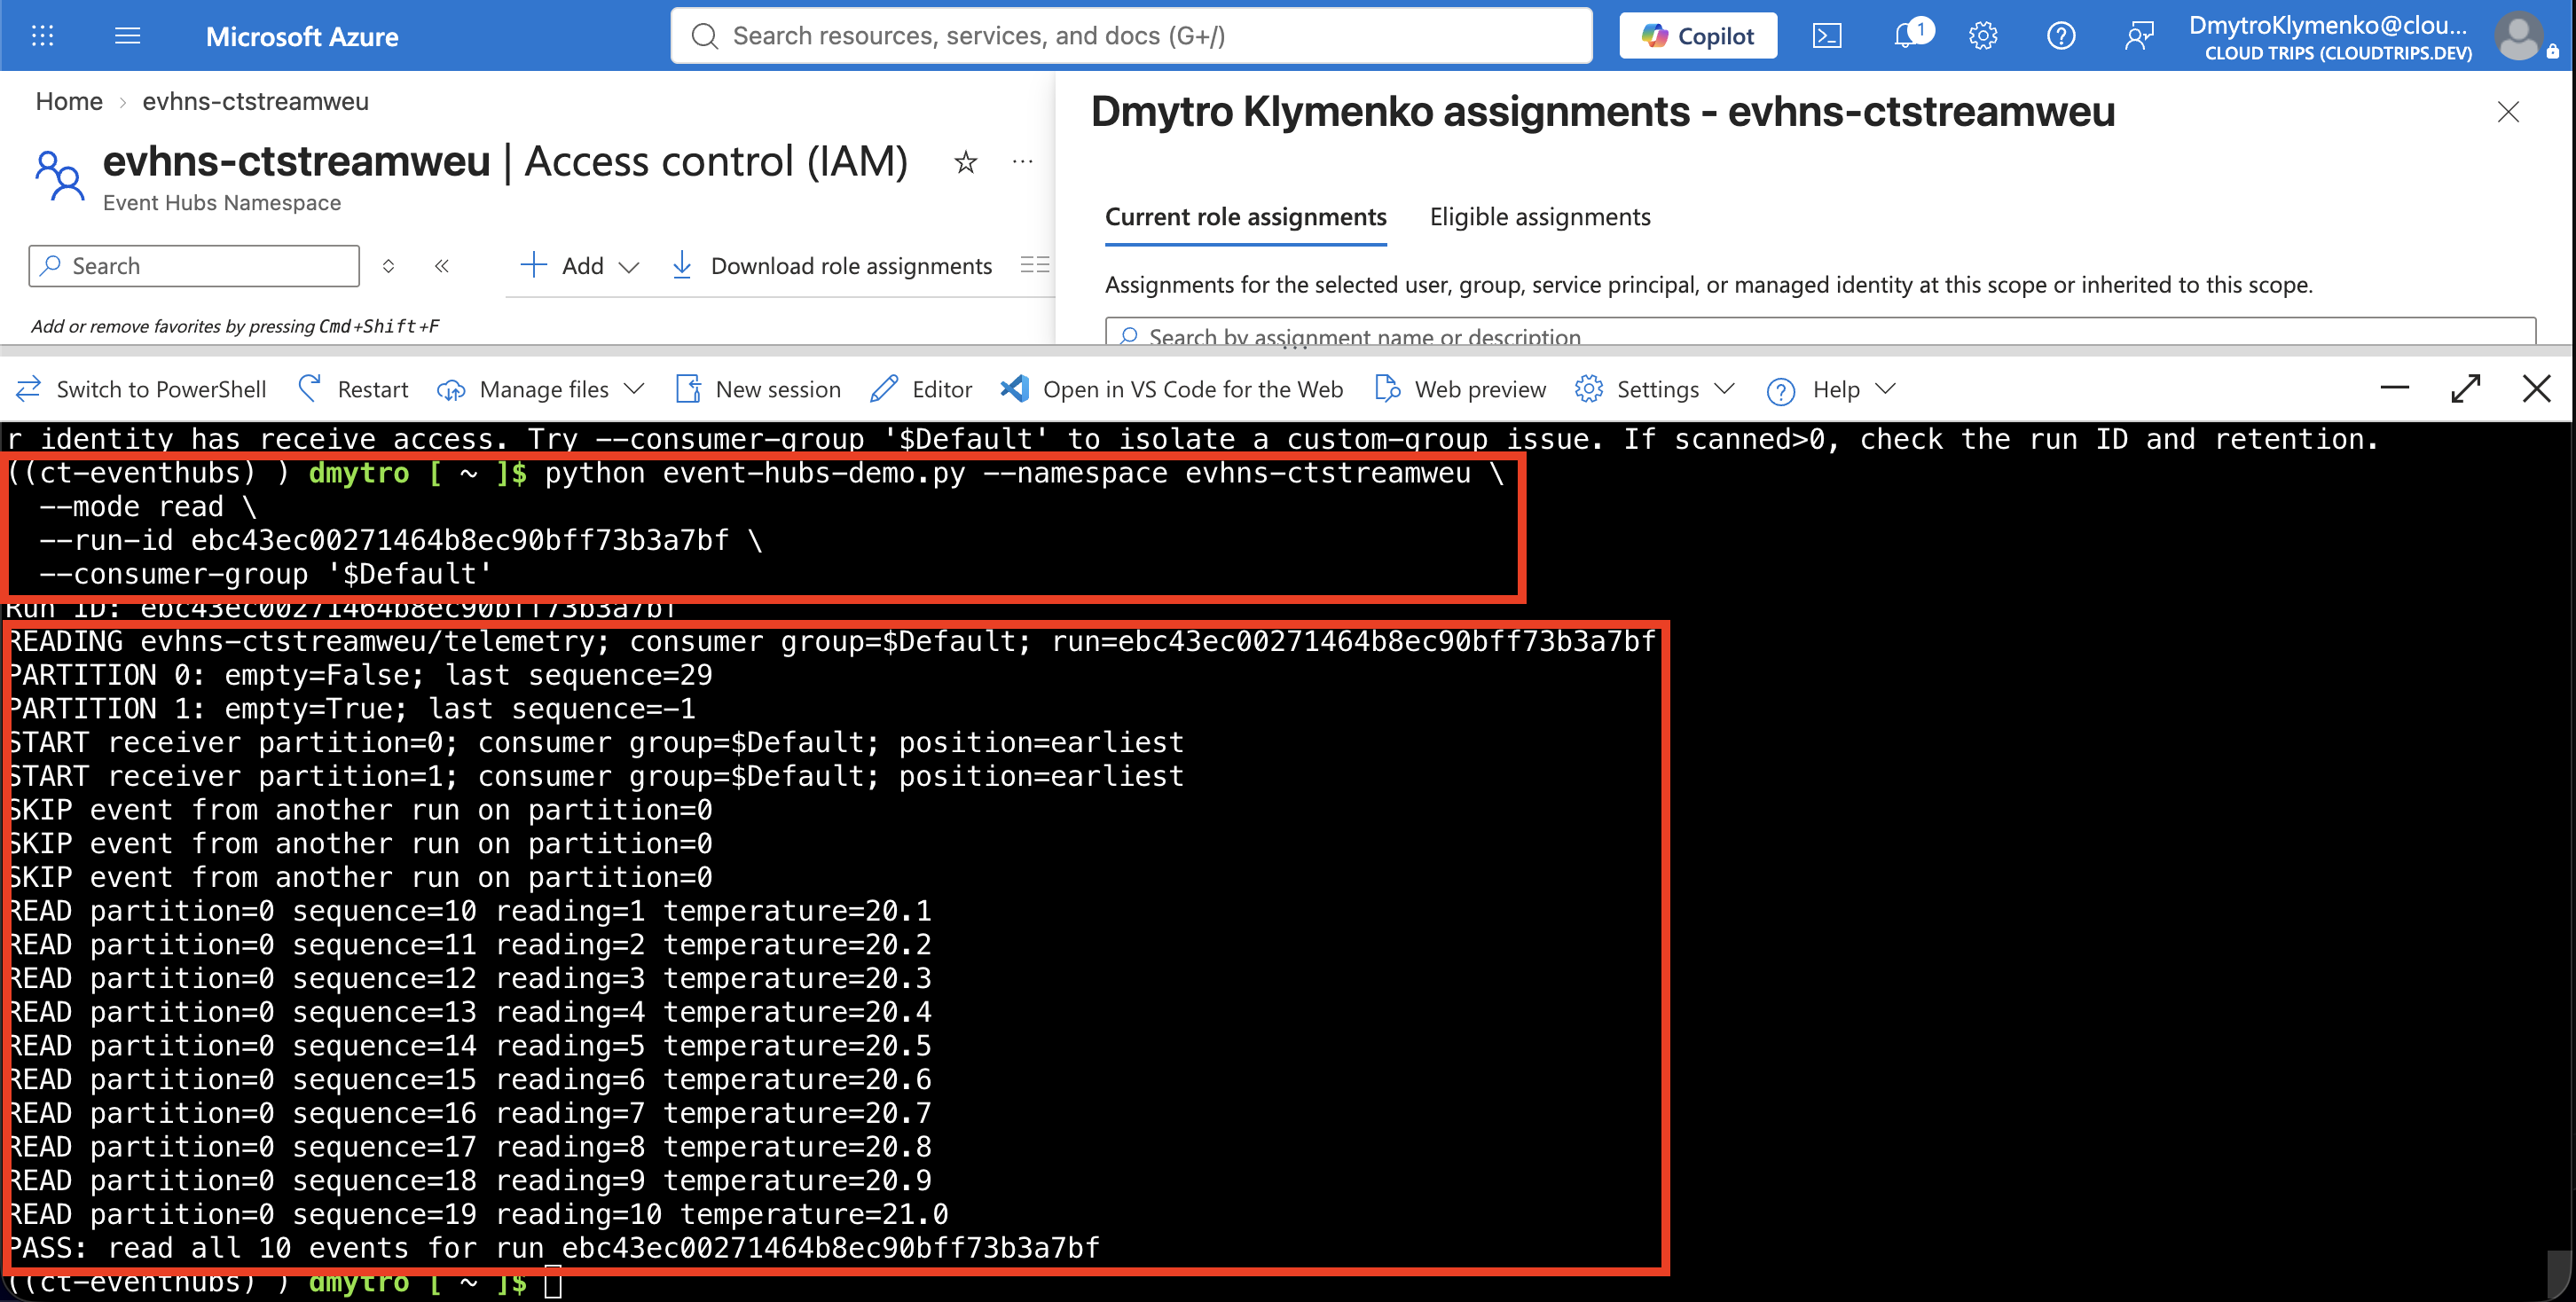Open help question mark icon in header
This screenshot has height=1302, width=2576.
point(2060,36)
